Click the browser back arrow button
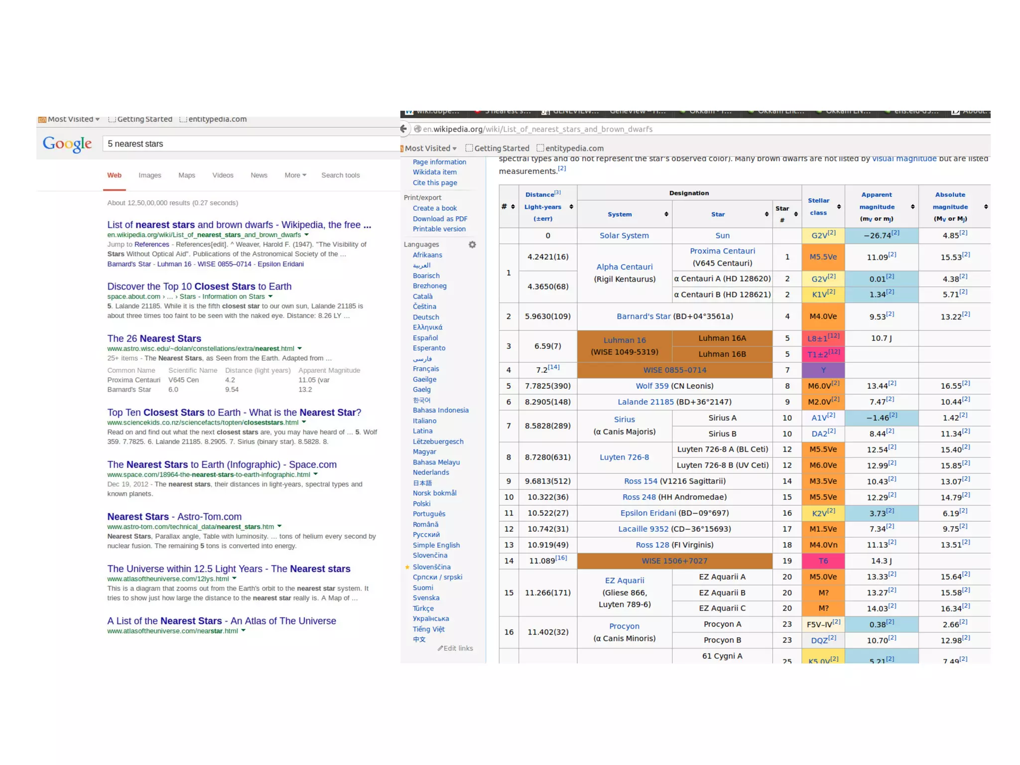The height and width of the screenshot is (765, 1020). coord(403,129)
